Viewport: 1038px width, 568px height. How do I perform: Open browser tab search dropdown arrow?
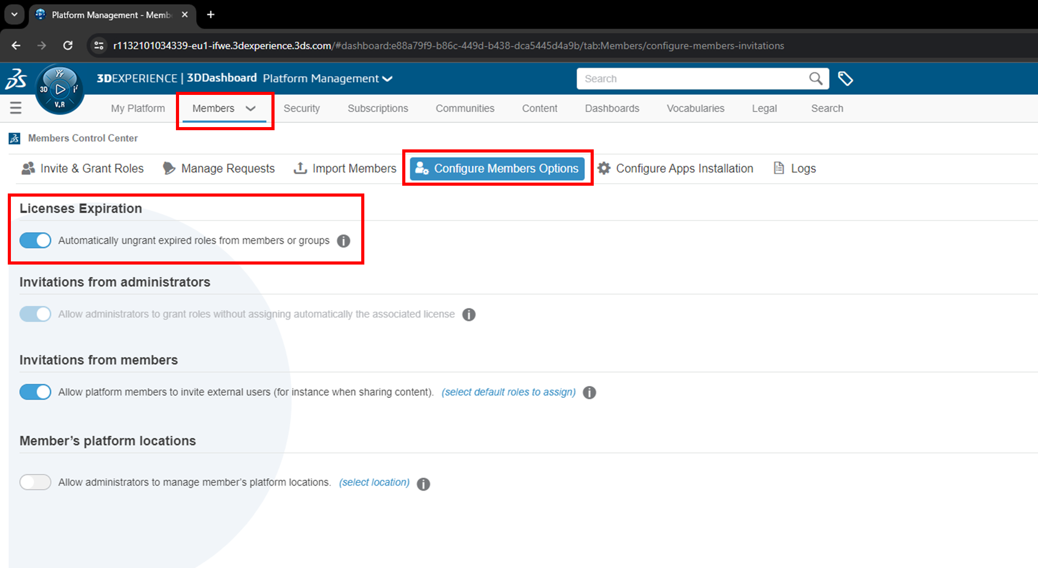[x=15, y=15]
